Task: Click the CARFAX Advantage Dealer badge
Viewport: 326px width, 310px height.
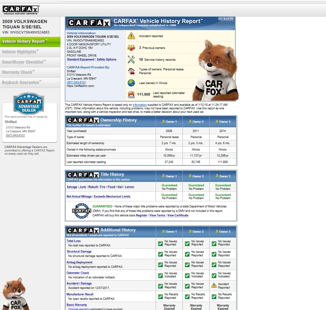Action: coord(29,104)
